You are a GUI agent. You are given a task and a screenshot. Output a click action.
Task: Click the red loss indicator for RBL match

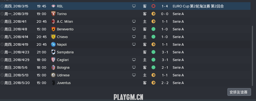coord(153,6)
